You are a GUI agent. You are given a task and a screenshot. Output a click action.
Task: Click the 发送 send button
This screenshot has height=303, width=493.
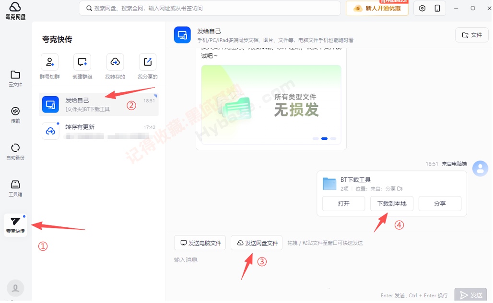[470, 295]
